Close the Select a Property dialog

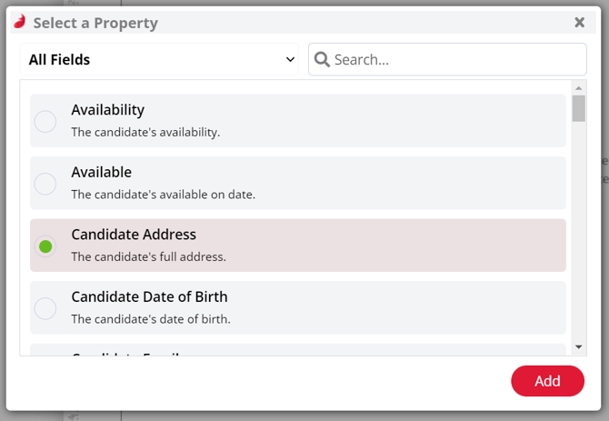[x=579, y=22]
